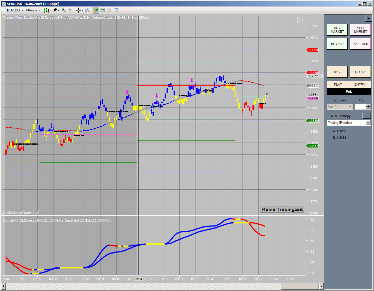
Task: Click the Keine Tradingzeit label
Action: [282, 209]
